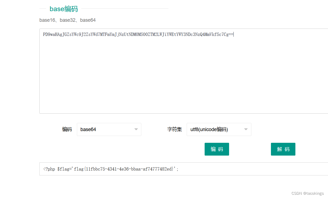Click the base编码 heading
The height and width of the screenshot is (198, 328).
click(64, 9)
